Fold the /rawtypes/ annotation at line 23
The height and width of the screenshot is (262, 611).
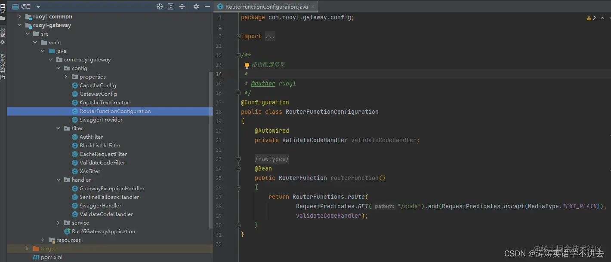[x=238, y=159]
